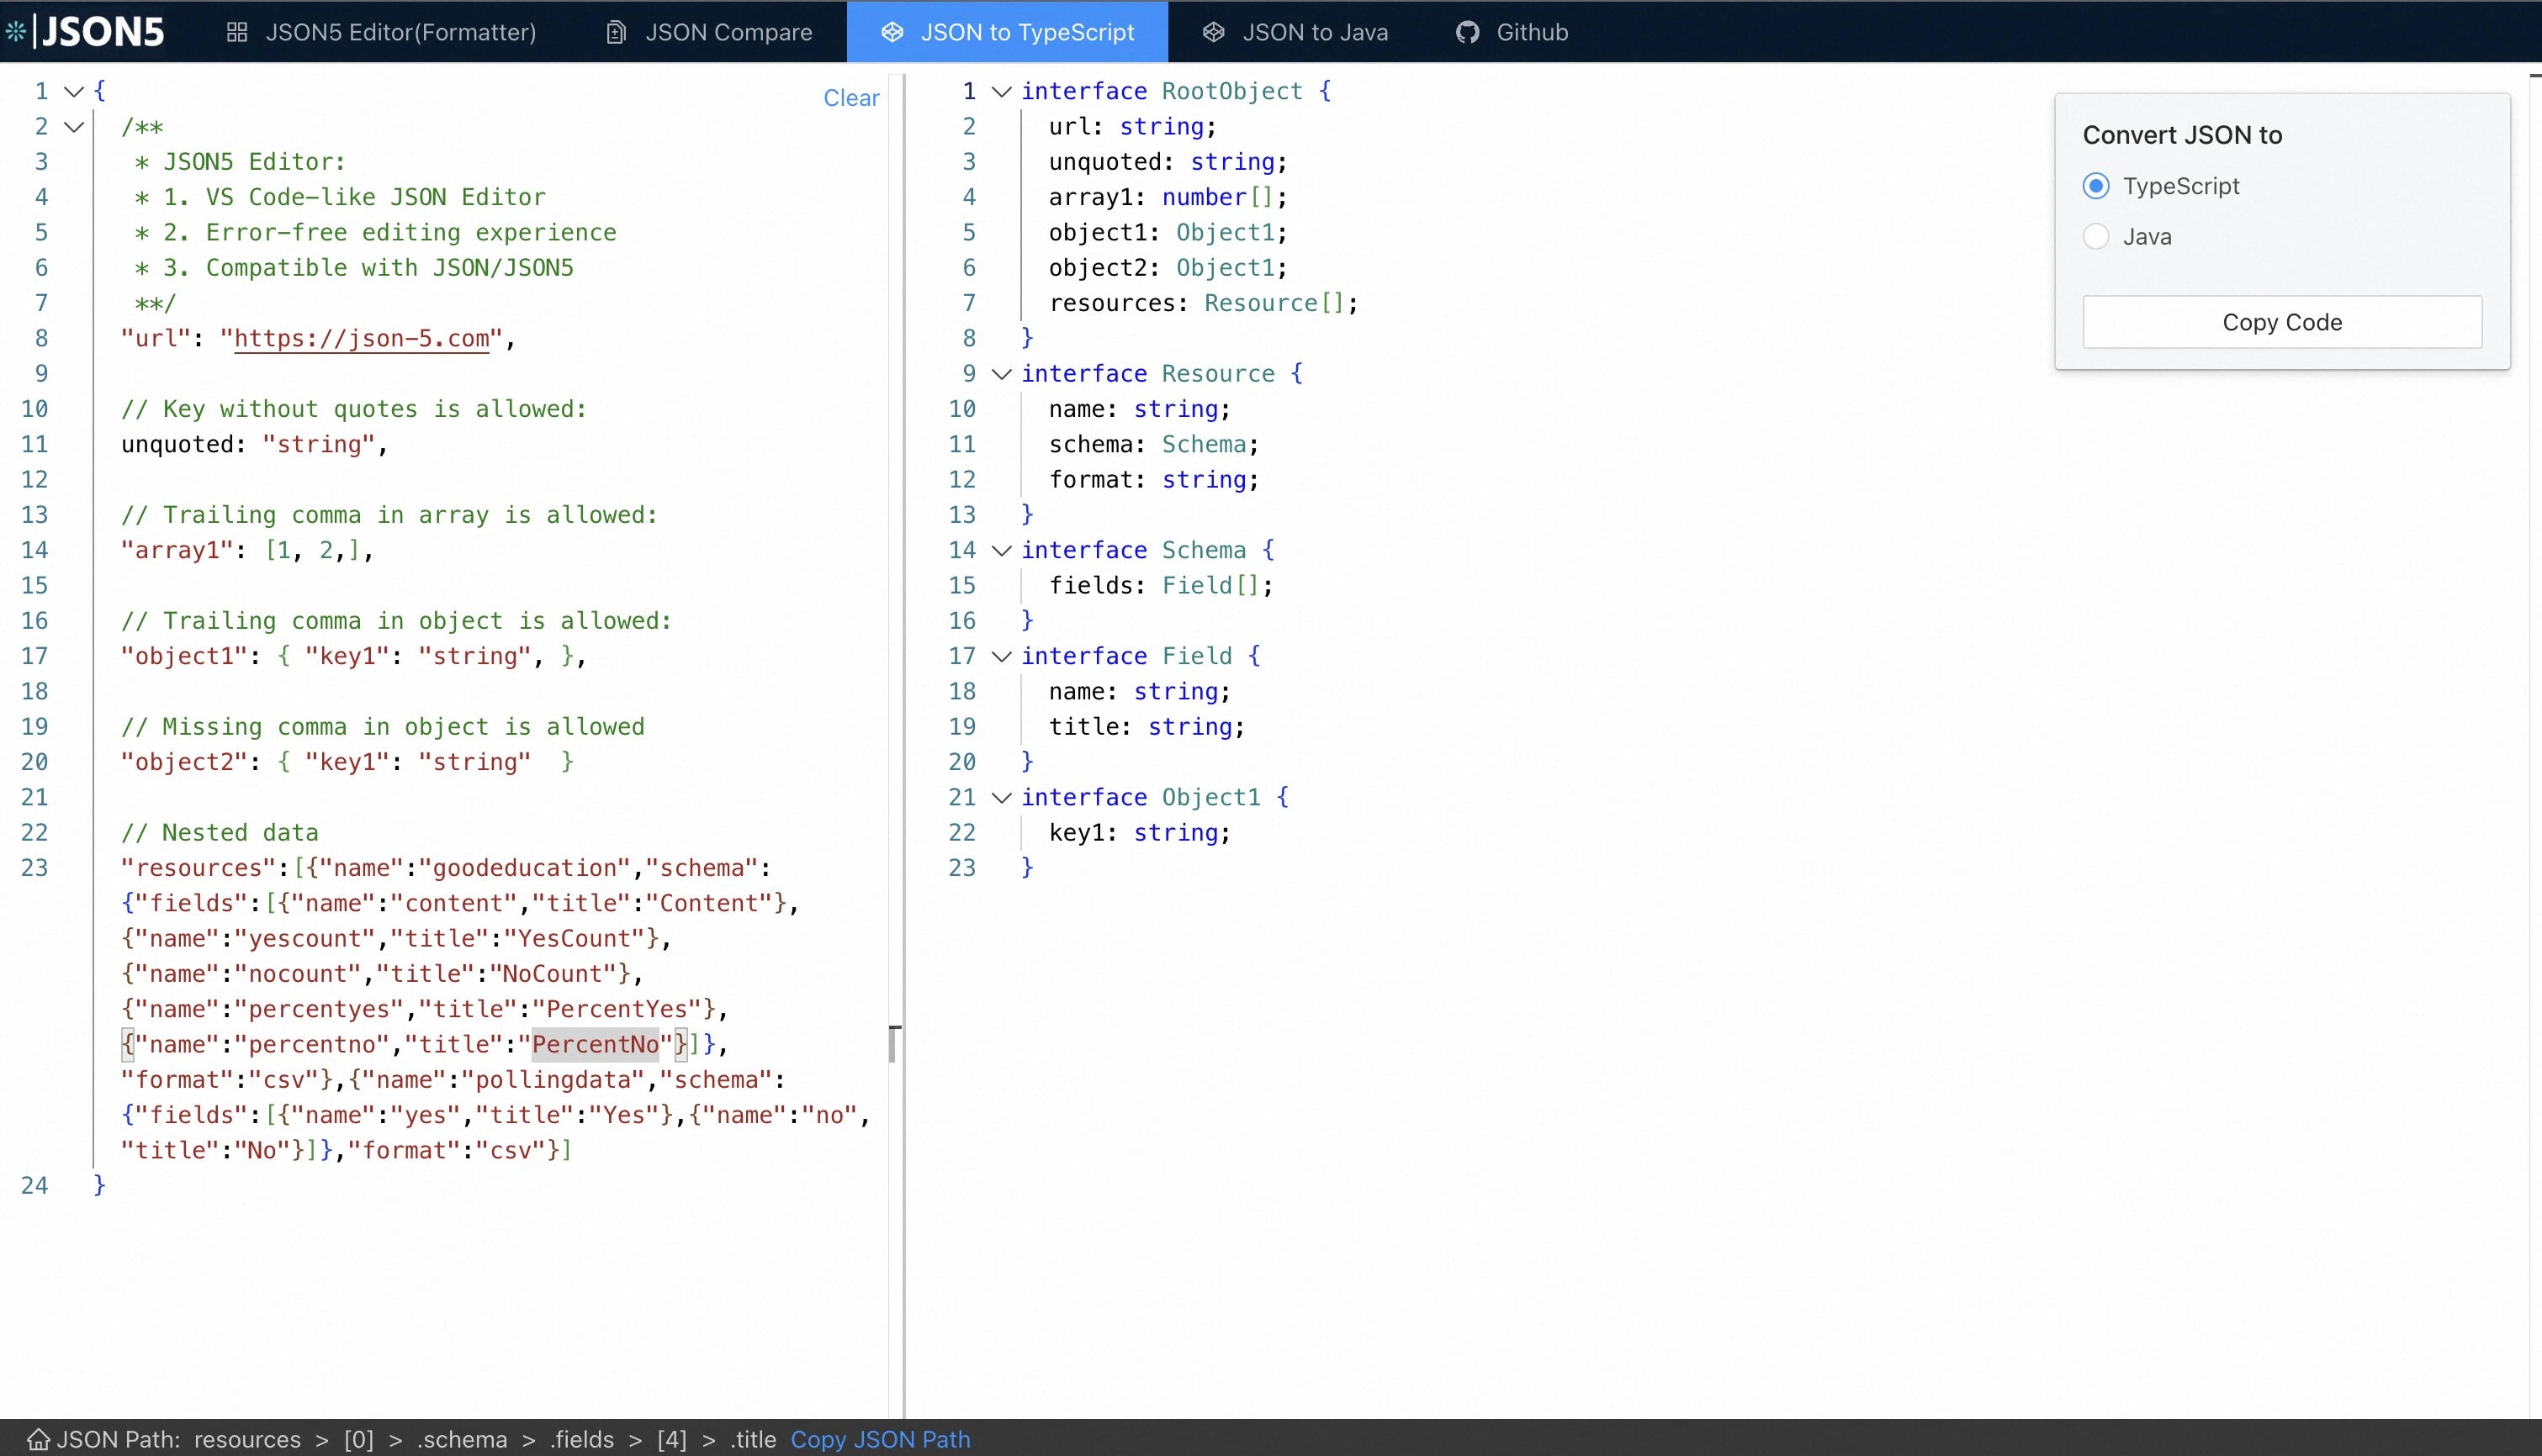Image resolution: width=2542 pixels, height=1456 pixels.
Task: Enable Java output under Convert JSON to
Action: (2097, 235)
